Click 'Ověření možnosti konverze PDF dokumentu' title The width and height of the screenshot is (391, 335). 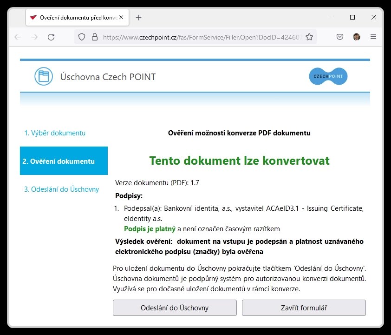click(x=240, y=133)
